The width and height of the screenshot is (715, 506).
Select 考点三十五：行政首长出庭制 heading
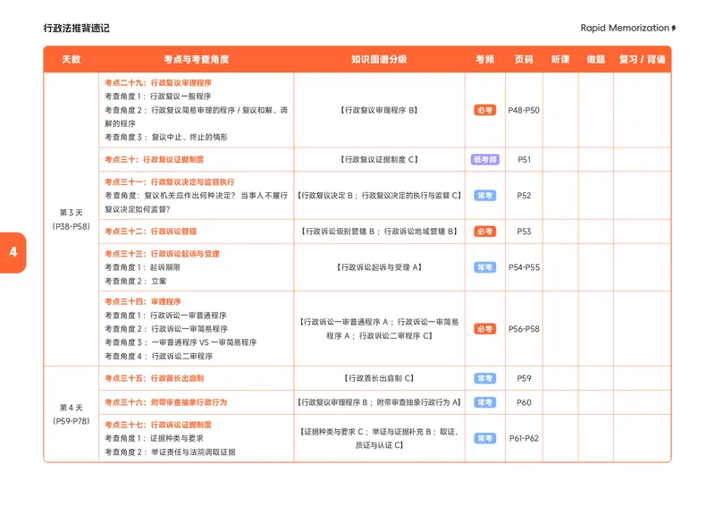pos(154,378)
